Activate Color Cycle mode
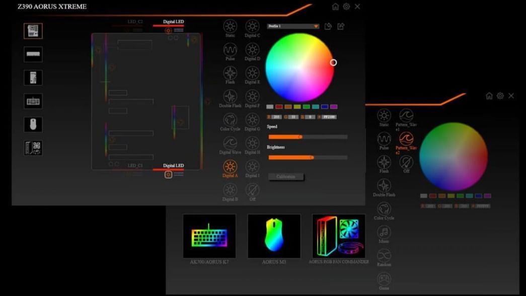The image size is (526, 296). point(230,120)
